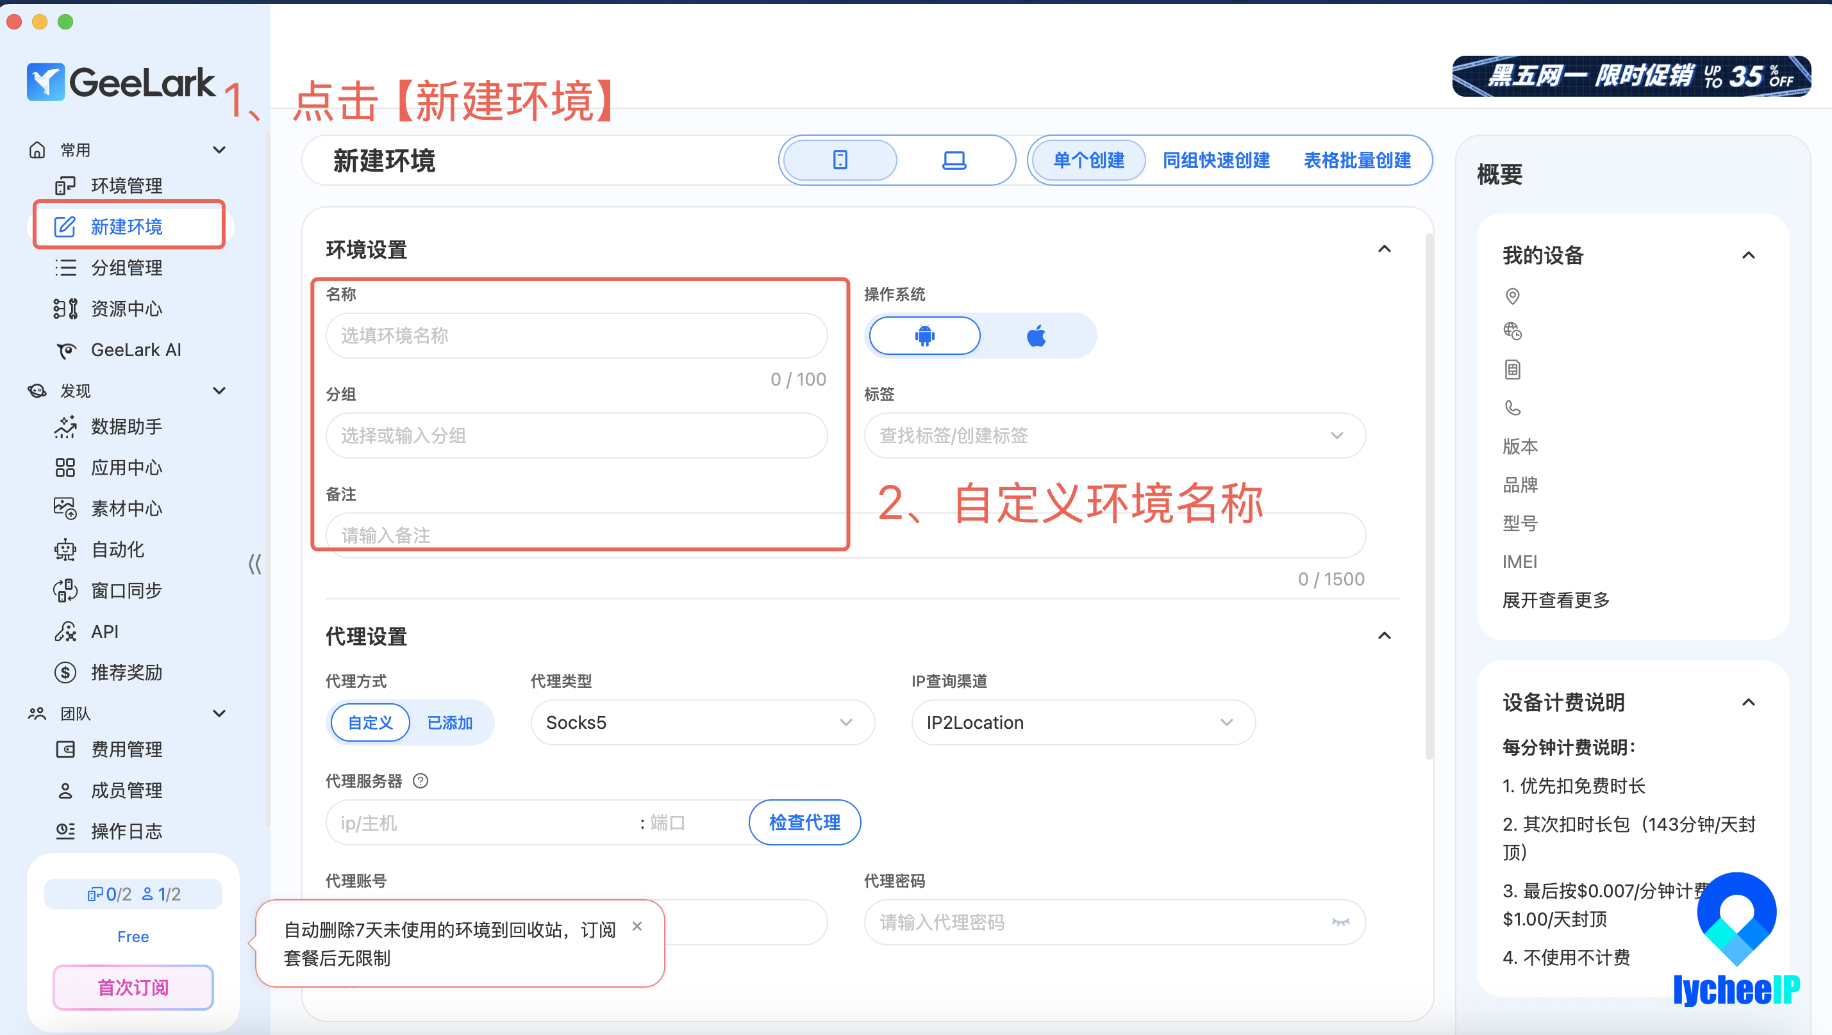Switch to 同组快速创建 tab
This screenshot has height=1035, width=1832.
[1216, 160]
